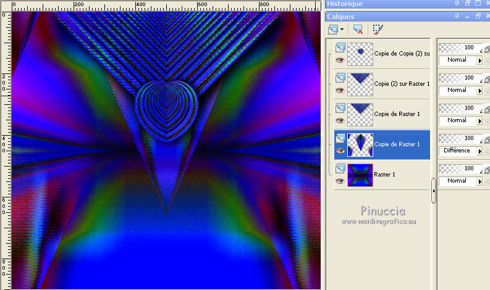Click raster layer type icon of Copie (2) sur Raster 1

click(340, 78)
